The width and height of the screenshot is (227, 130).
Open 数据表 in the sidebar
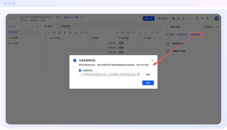pyautogui.click(x=23, y=32)
